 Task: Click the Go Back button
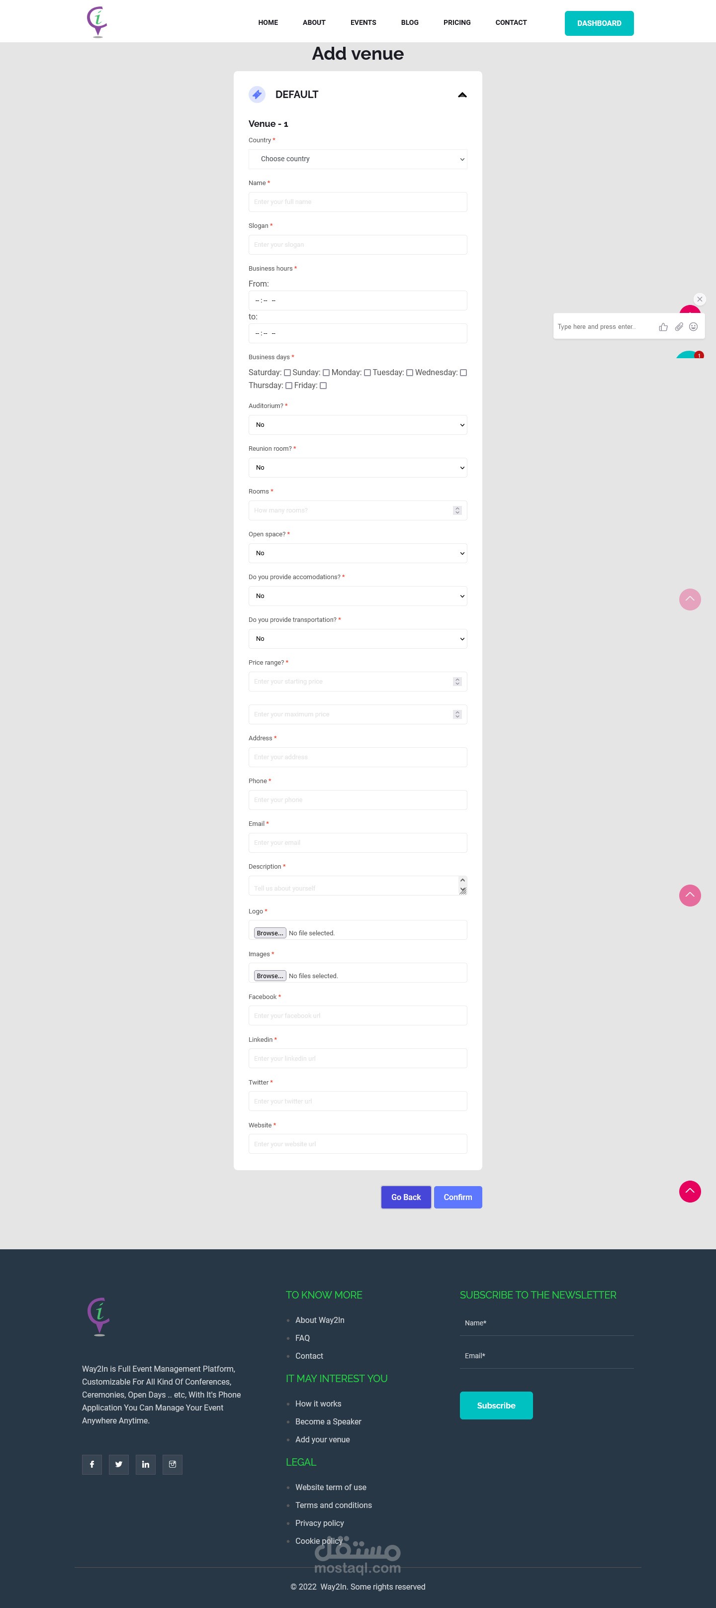(x=405, y=1197)
